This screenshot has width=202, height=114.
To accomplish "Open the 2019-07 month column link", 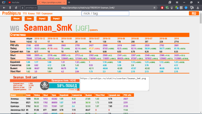I will (x=148, y=39).
